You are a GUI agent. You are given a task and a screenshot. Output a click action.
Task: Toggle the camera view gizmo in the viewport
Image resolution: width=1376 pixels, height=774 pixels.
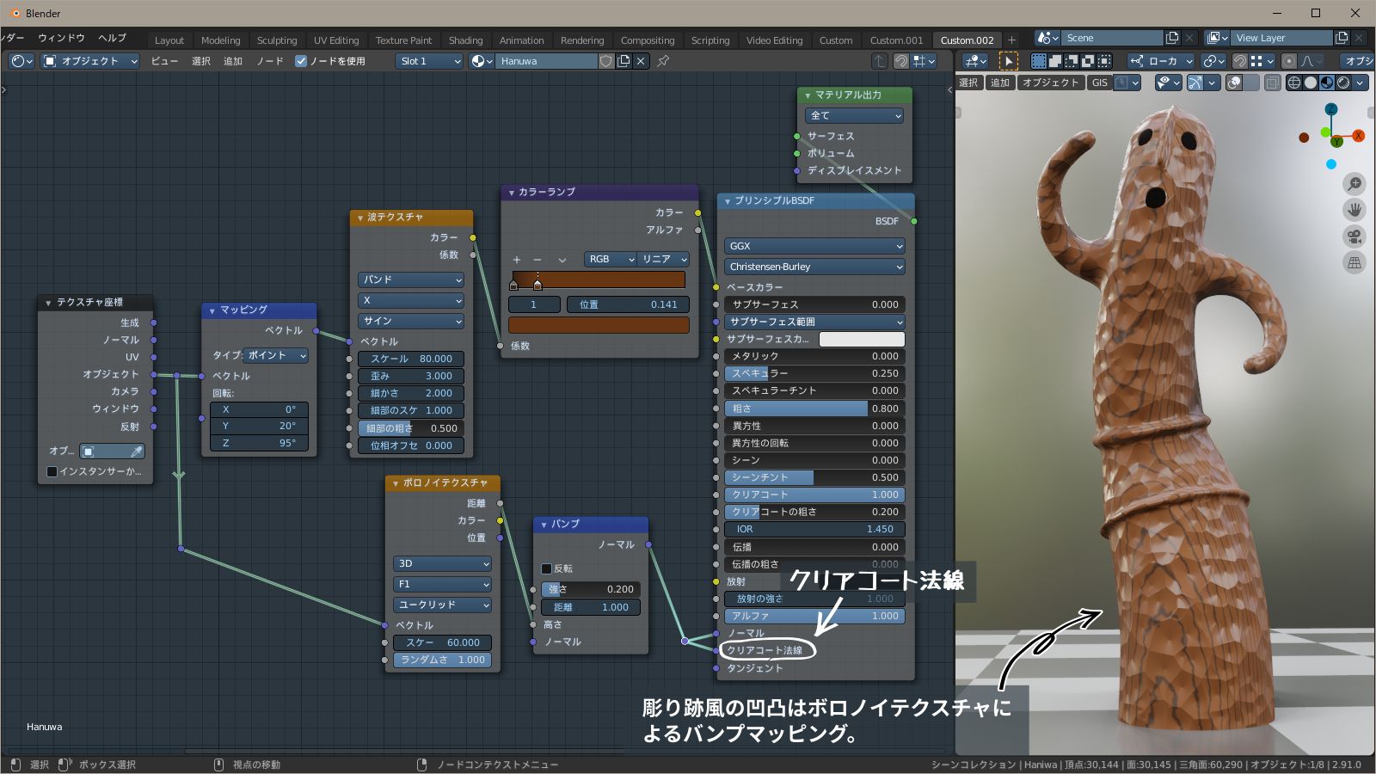pyautogui.click(x=1354, y=236)
